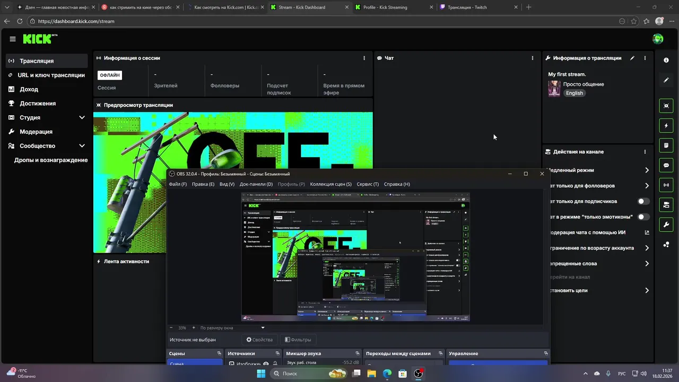Viewport: 679px width, 382px height.
Task: Open followers-only chat settings chevron
Action: point(647,186)
